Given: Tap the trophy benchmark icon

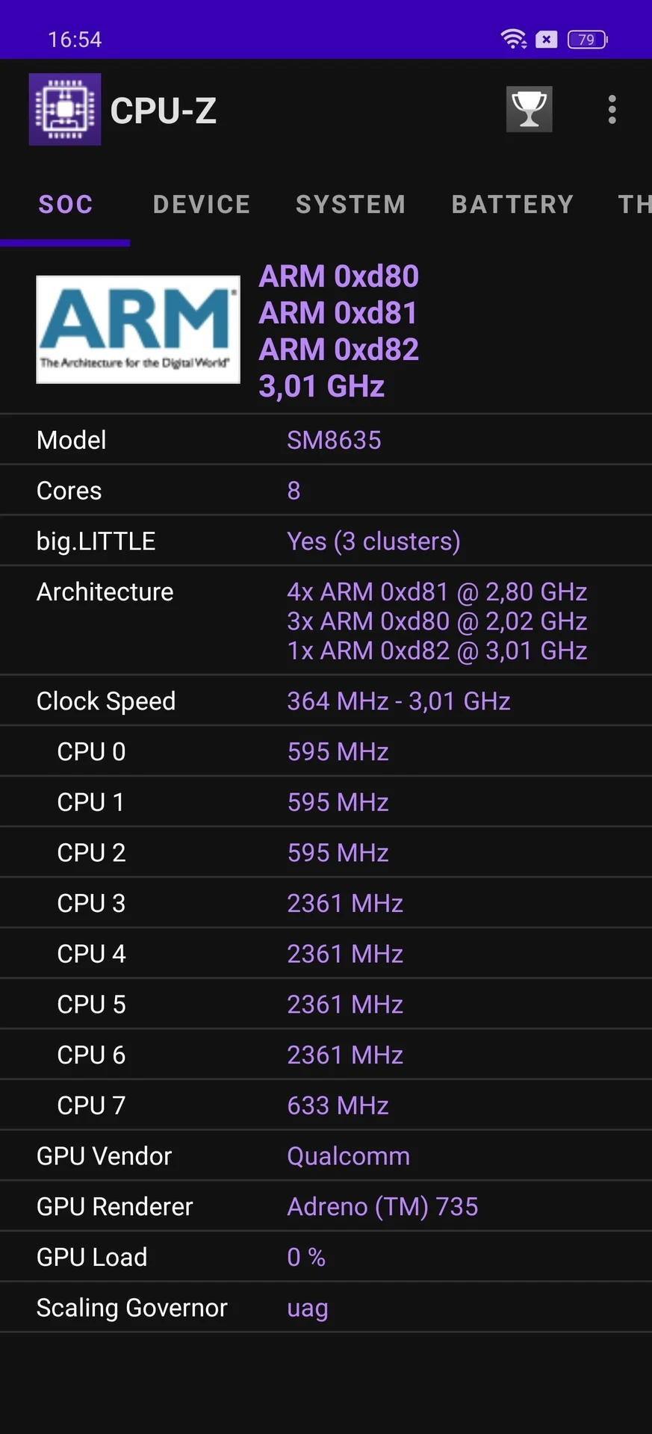Looking at the screenshot, I should (x=529, y=110).
